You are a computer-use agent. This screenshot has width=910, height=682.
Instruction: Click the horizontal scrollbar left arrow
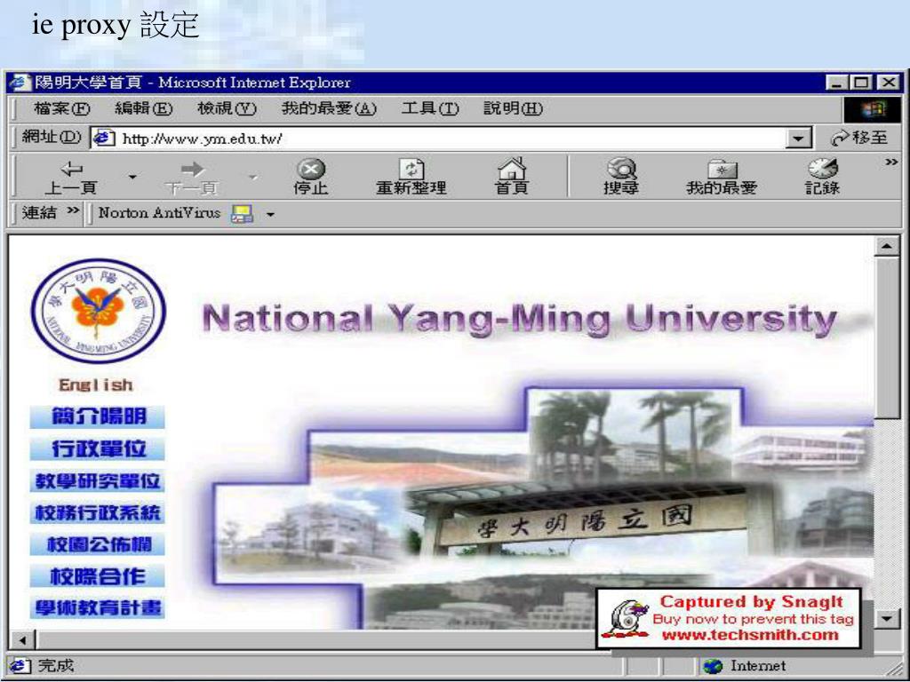tap(22, 640)
